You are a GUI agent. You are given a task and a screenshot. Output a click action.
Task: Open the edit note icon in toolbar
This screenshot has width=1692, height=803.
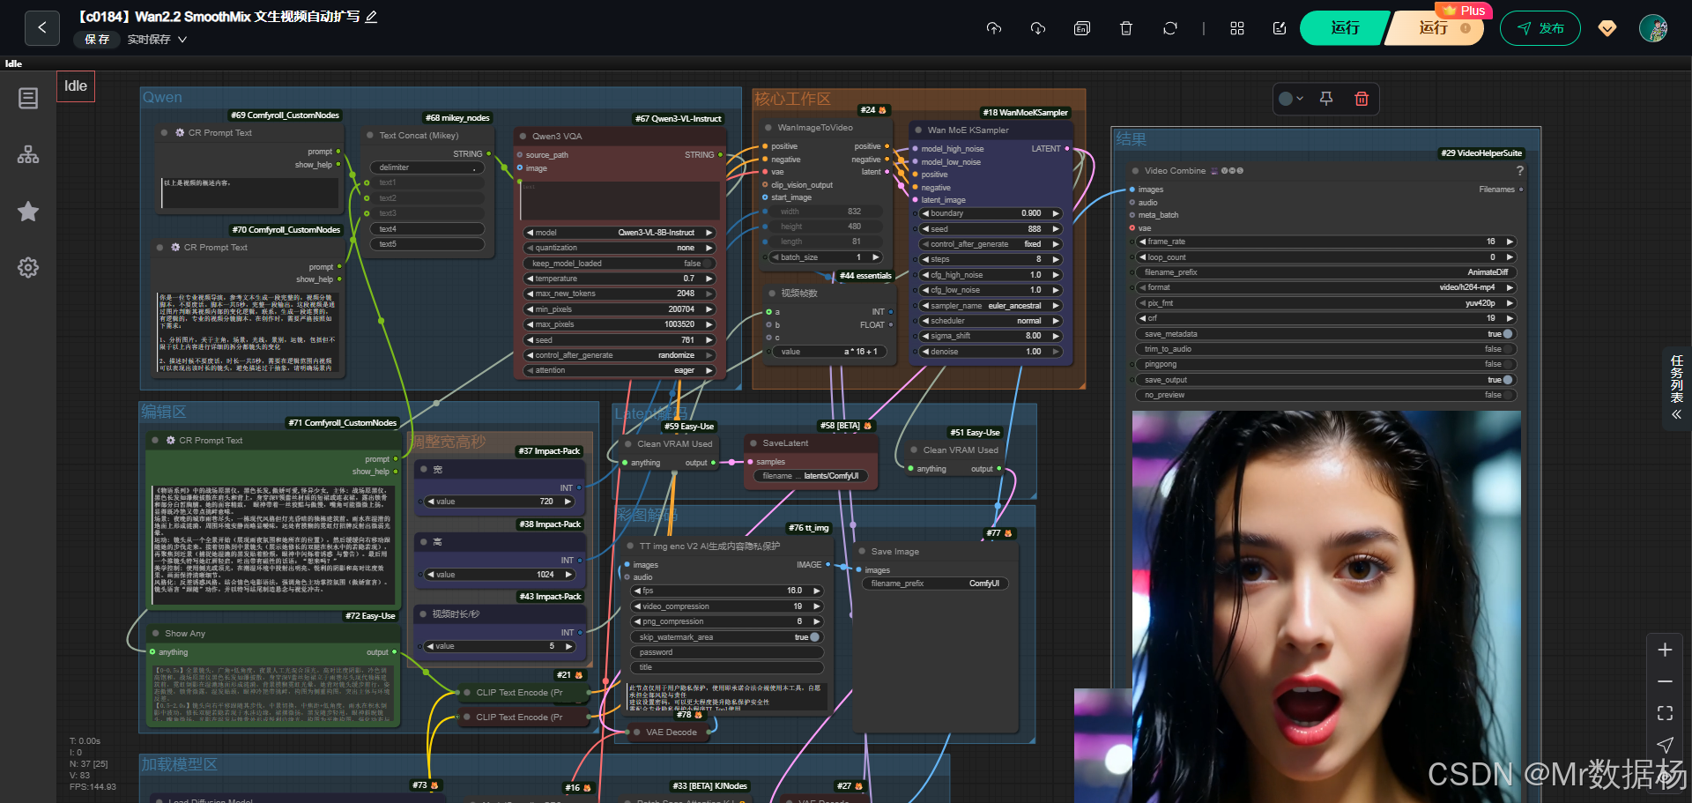point(1280,28)
